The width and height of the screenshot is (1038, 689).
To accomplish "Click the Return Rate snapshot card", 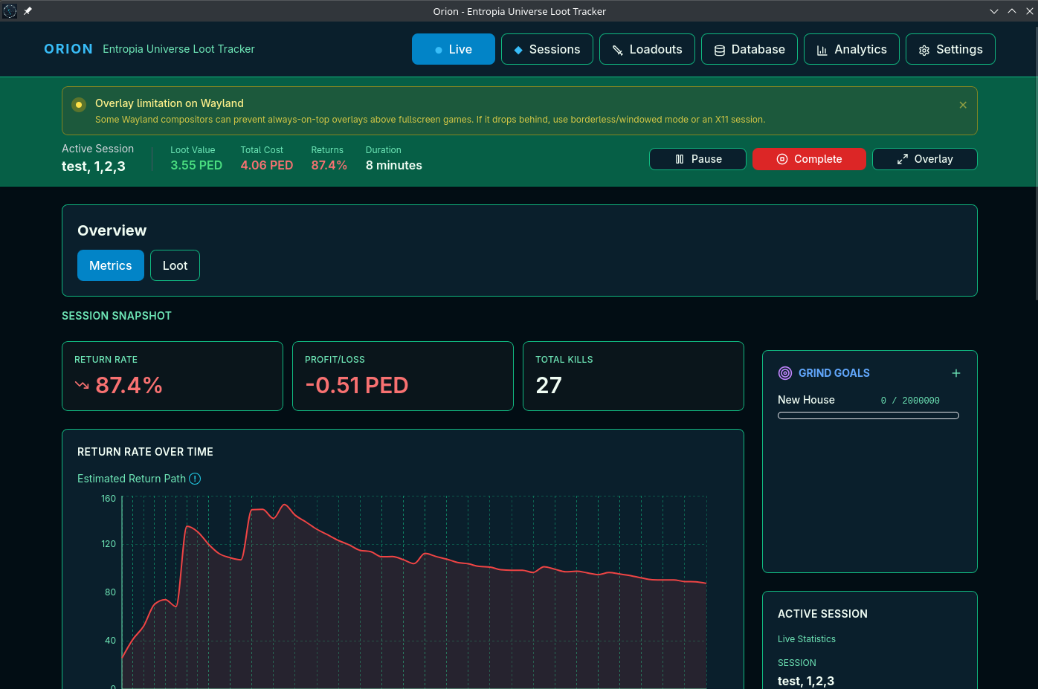I will [x=173, y=376].
